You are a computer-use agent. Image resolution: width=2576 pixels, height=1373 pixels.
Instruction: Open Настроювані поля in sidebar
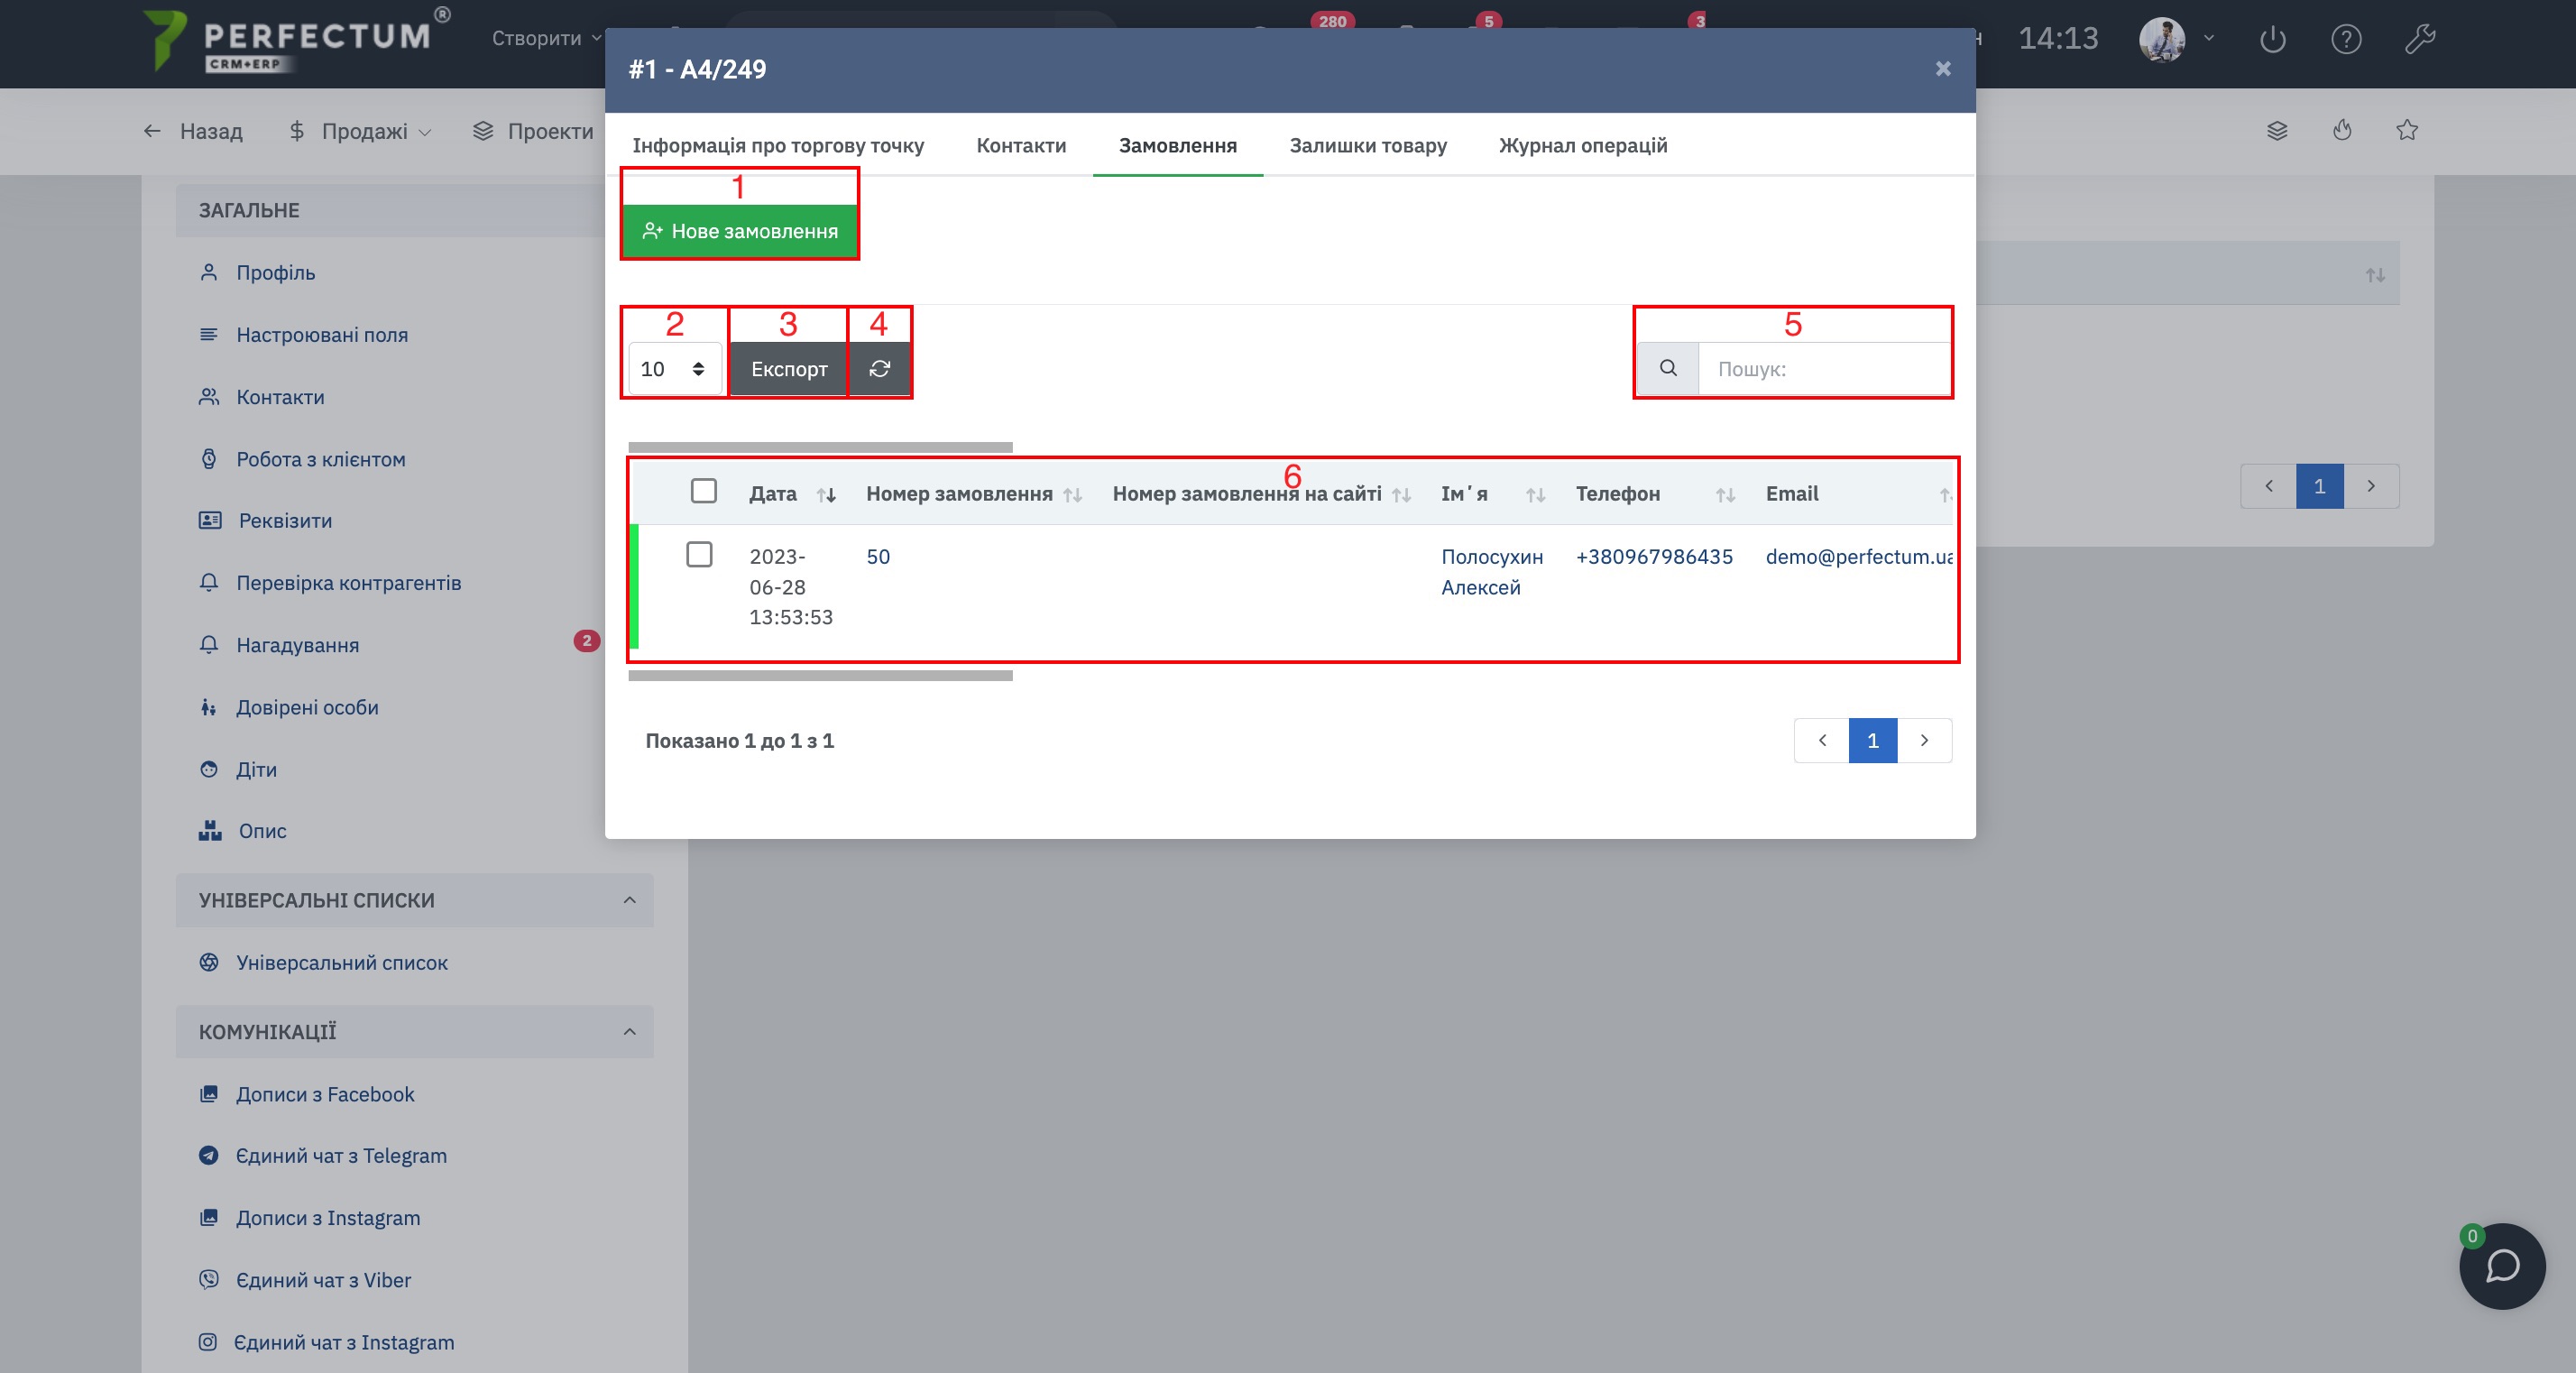[x=322, y=335]
